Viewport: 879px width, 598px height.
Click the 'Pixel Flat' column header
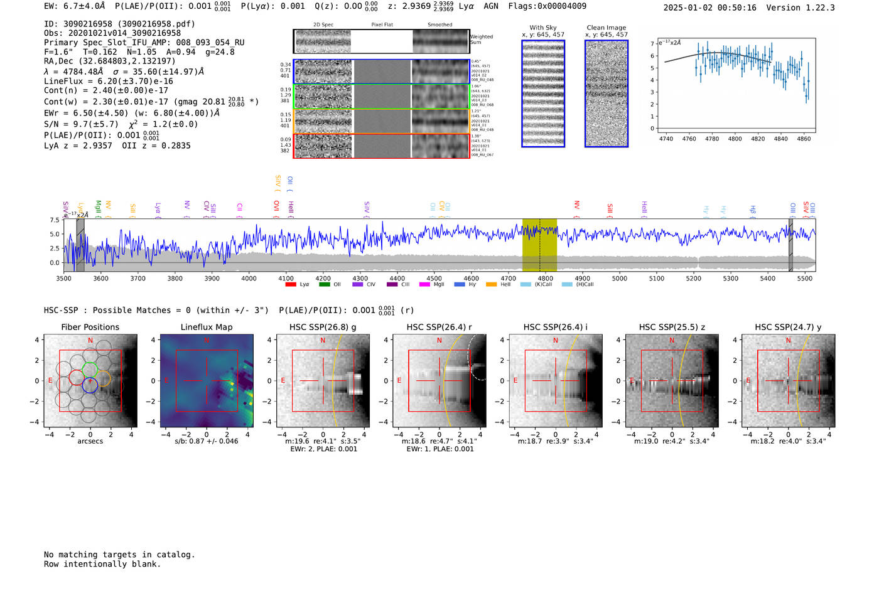pyautogui.click(x=382, y=25)
